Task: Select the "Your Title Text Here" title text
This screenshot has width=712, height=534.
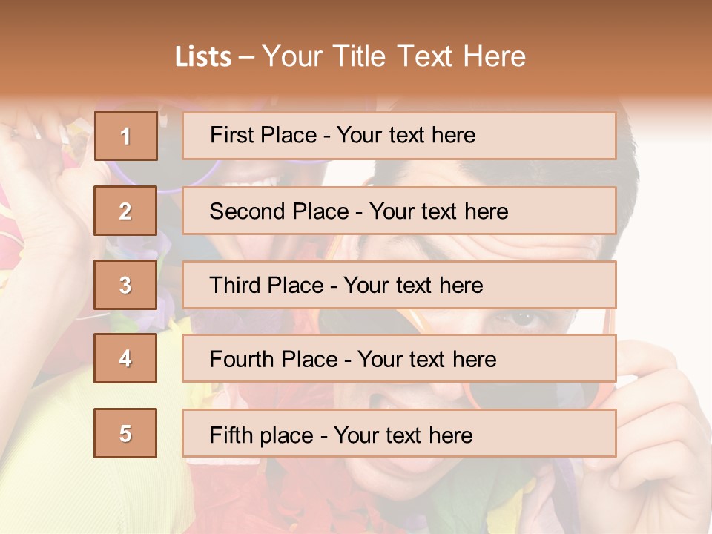Action: pos(394,56)
